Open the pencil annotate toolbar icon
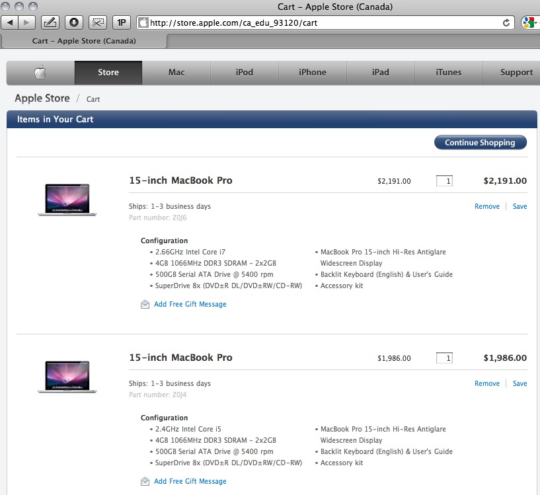 click(x=50, y=22)
